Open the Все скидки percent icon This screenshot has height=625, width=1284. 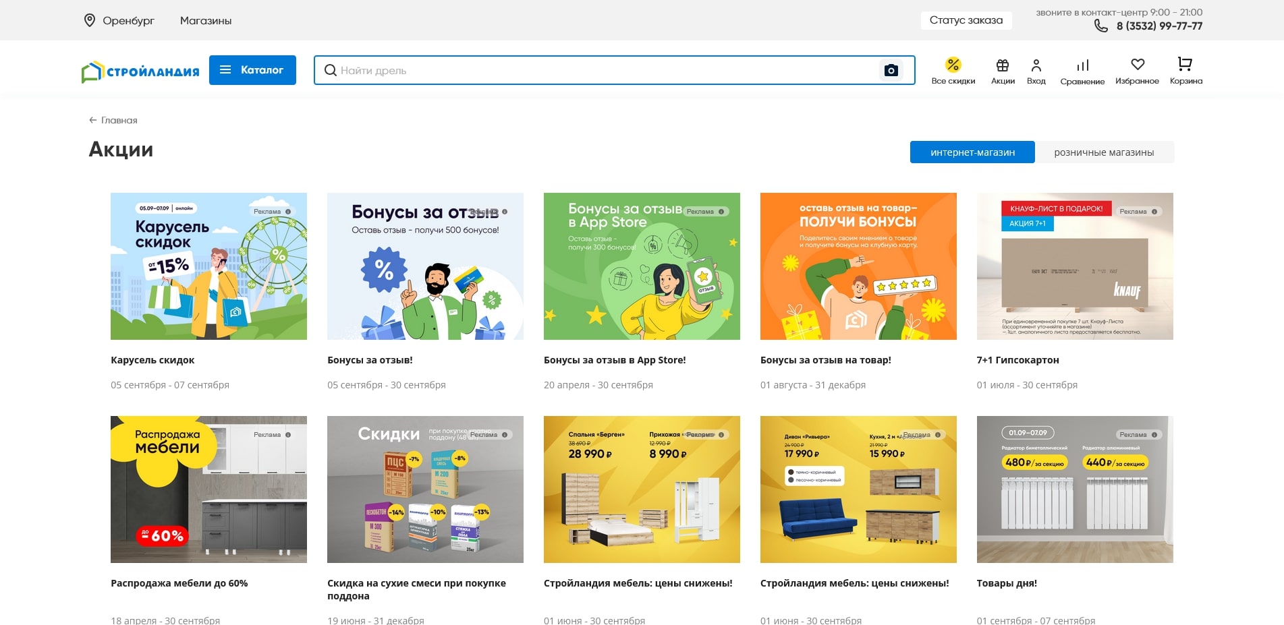coord(953,65)
